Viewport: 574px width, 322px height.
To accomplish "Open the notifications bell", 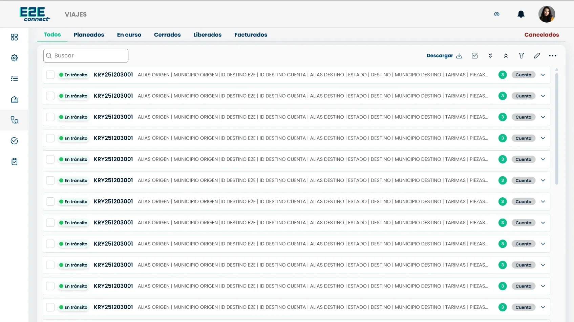I will (x=521, y=14).
